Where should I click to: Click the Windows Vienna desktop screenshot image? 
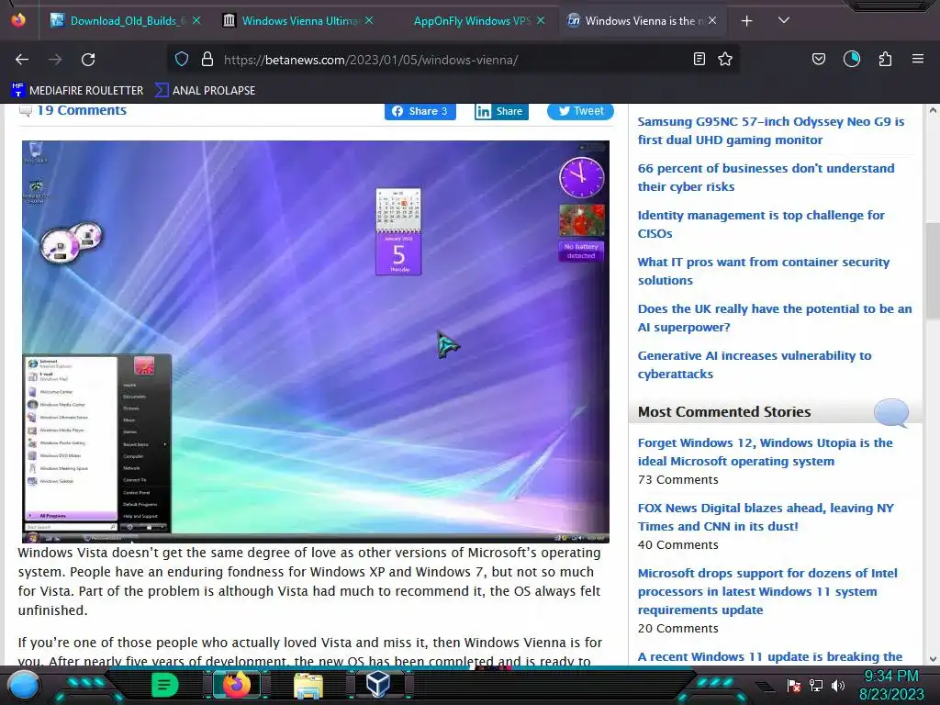(316, 341)
